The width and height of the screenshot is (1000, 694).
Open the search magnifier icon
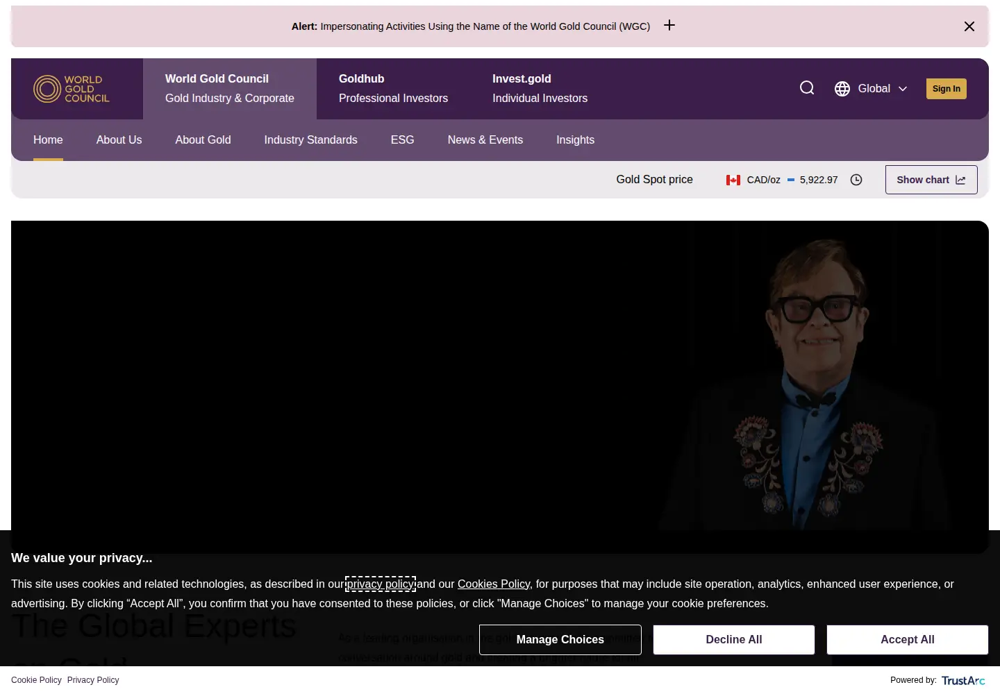(x=807, y=88)
